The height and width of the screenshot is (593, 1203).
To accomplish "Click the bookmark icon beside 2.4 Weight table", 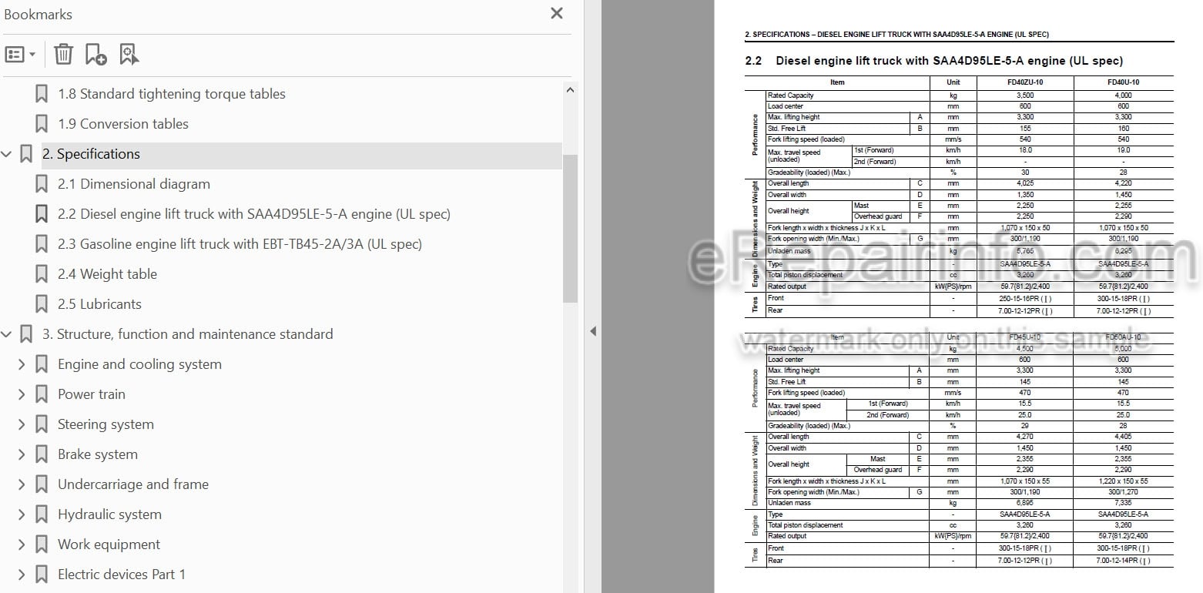I will 42,274.
